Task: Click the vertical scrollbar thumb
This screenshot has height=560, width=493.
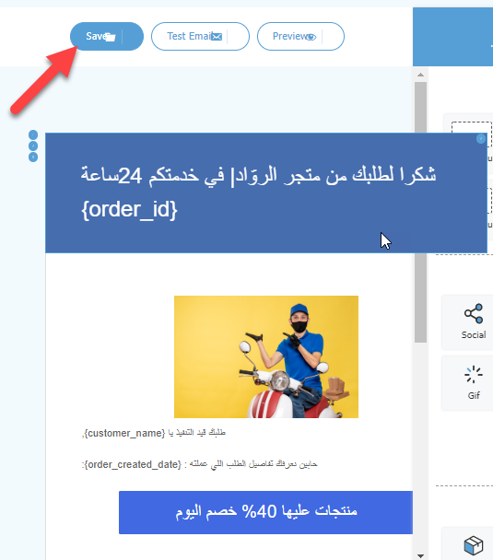Action: 420,212
